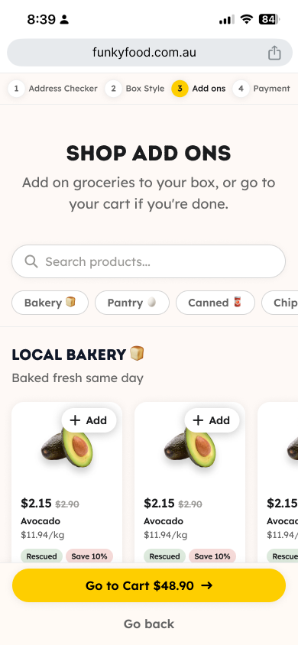Filter by Canned category chip
The image size is (298, 645).
[215, 303]
